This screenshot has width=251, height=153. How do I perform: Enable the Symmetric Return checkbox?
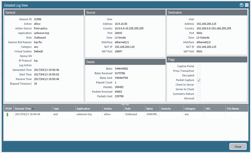199,94
